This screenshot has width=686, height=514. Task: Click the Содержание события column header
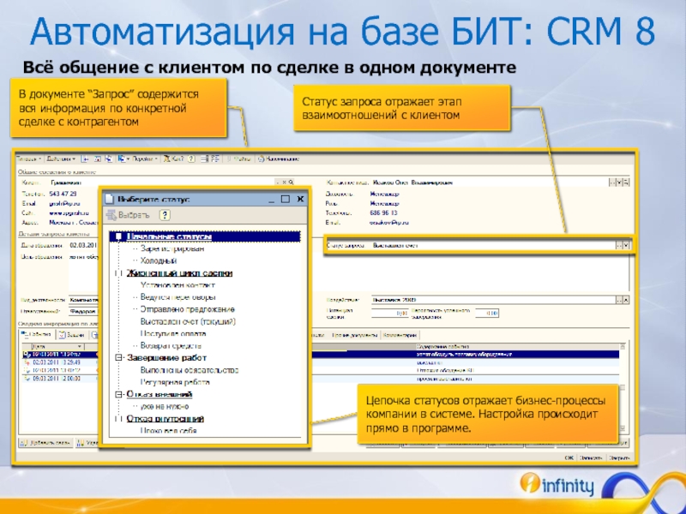(x=519, y=347)
